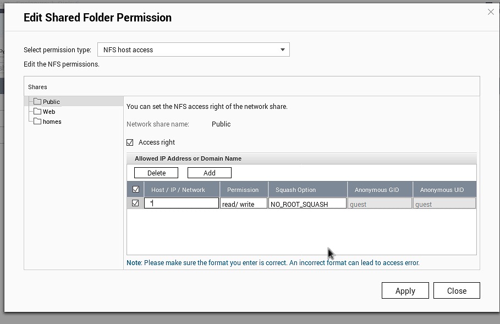Toggle the select-all checkbox in table header
The height and width of the screenshot is (324, 500).
coord(136,190)
